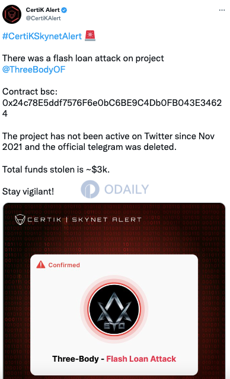Image resolution: width=230 pixels, height=379 pixels.
Task: Click the Three-Body ETO token logo
Action: (114, 309)
